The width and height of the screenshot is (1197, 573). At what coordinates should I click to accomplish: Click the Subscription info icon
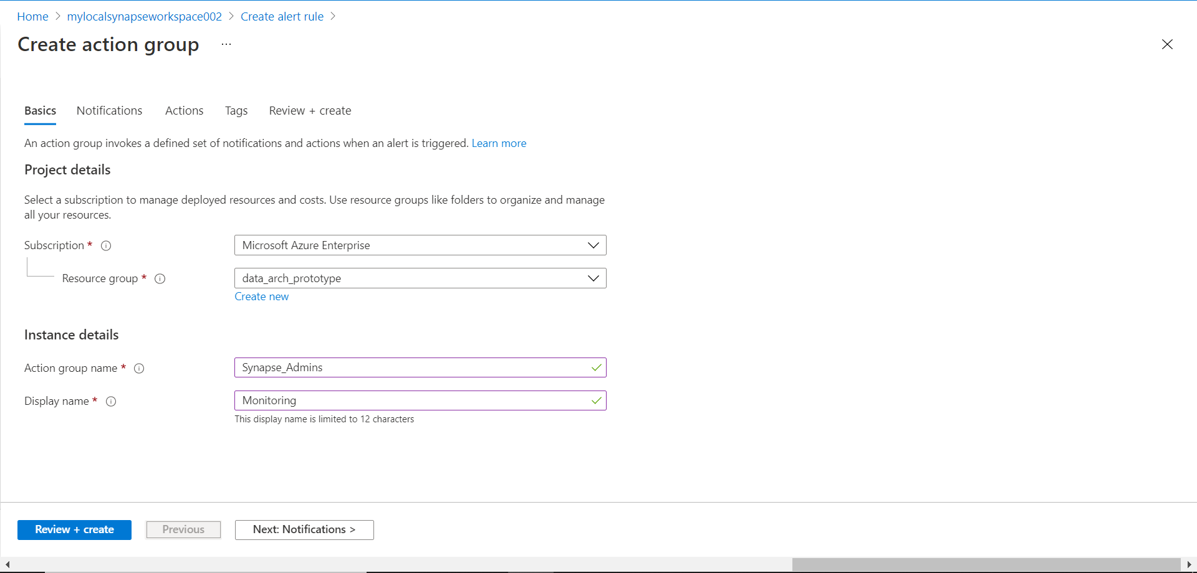tap(106, 245)
